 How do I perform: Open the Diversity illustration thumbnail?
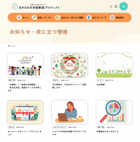click(x=25, y=65)
